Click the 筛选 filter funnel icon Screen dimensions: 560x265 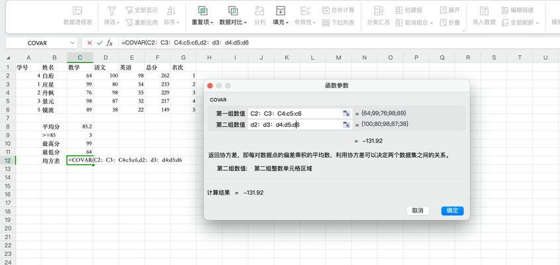[x=112, y=11]
